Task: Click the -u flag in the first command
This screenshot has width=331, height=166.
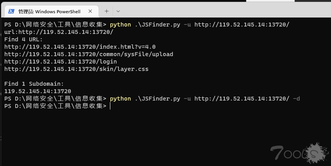Action: click(187, 25)
